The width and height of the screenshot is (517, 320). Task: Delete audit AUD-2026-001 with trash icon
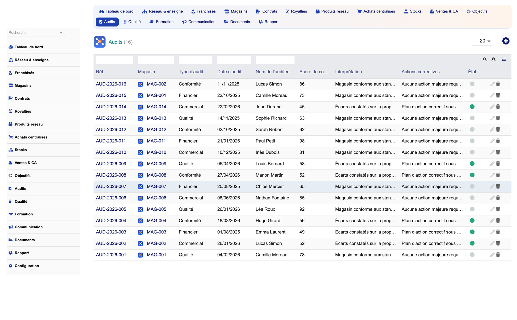coord(498,255)
